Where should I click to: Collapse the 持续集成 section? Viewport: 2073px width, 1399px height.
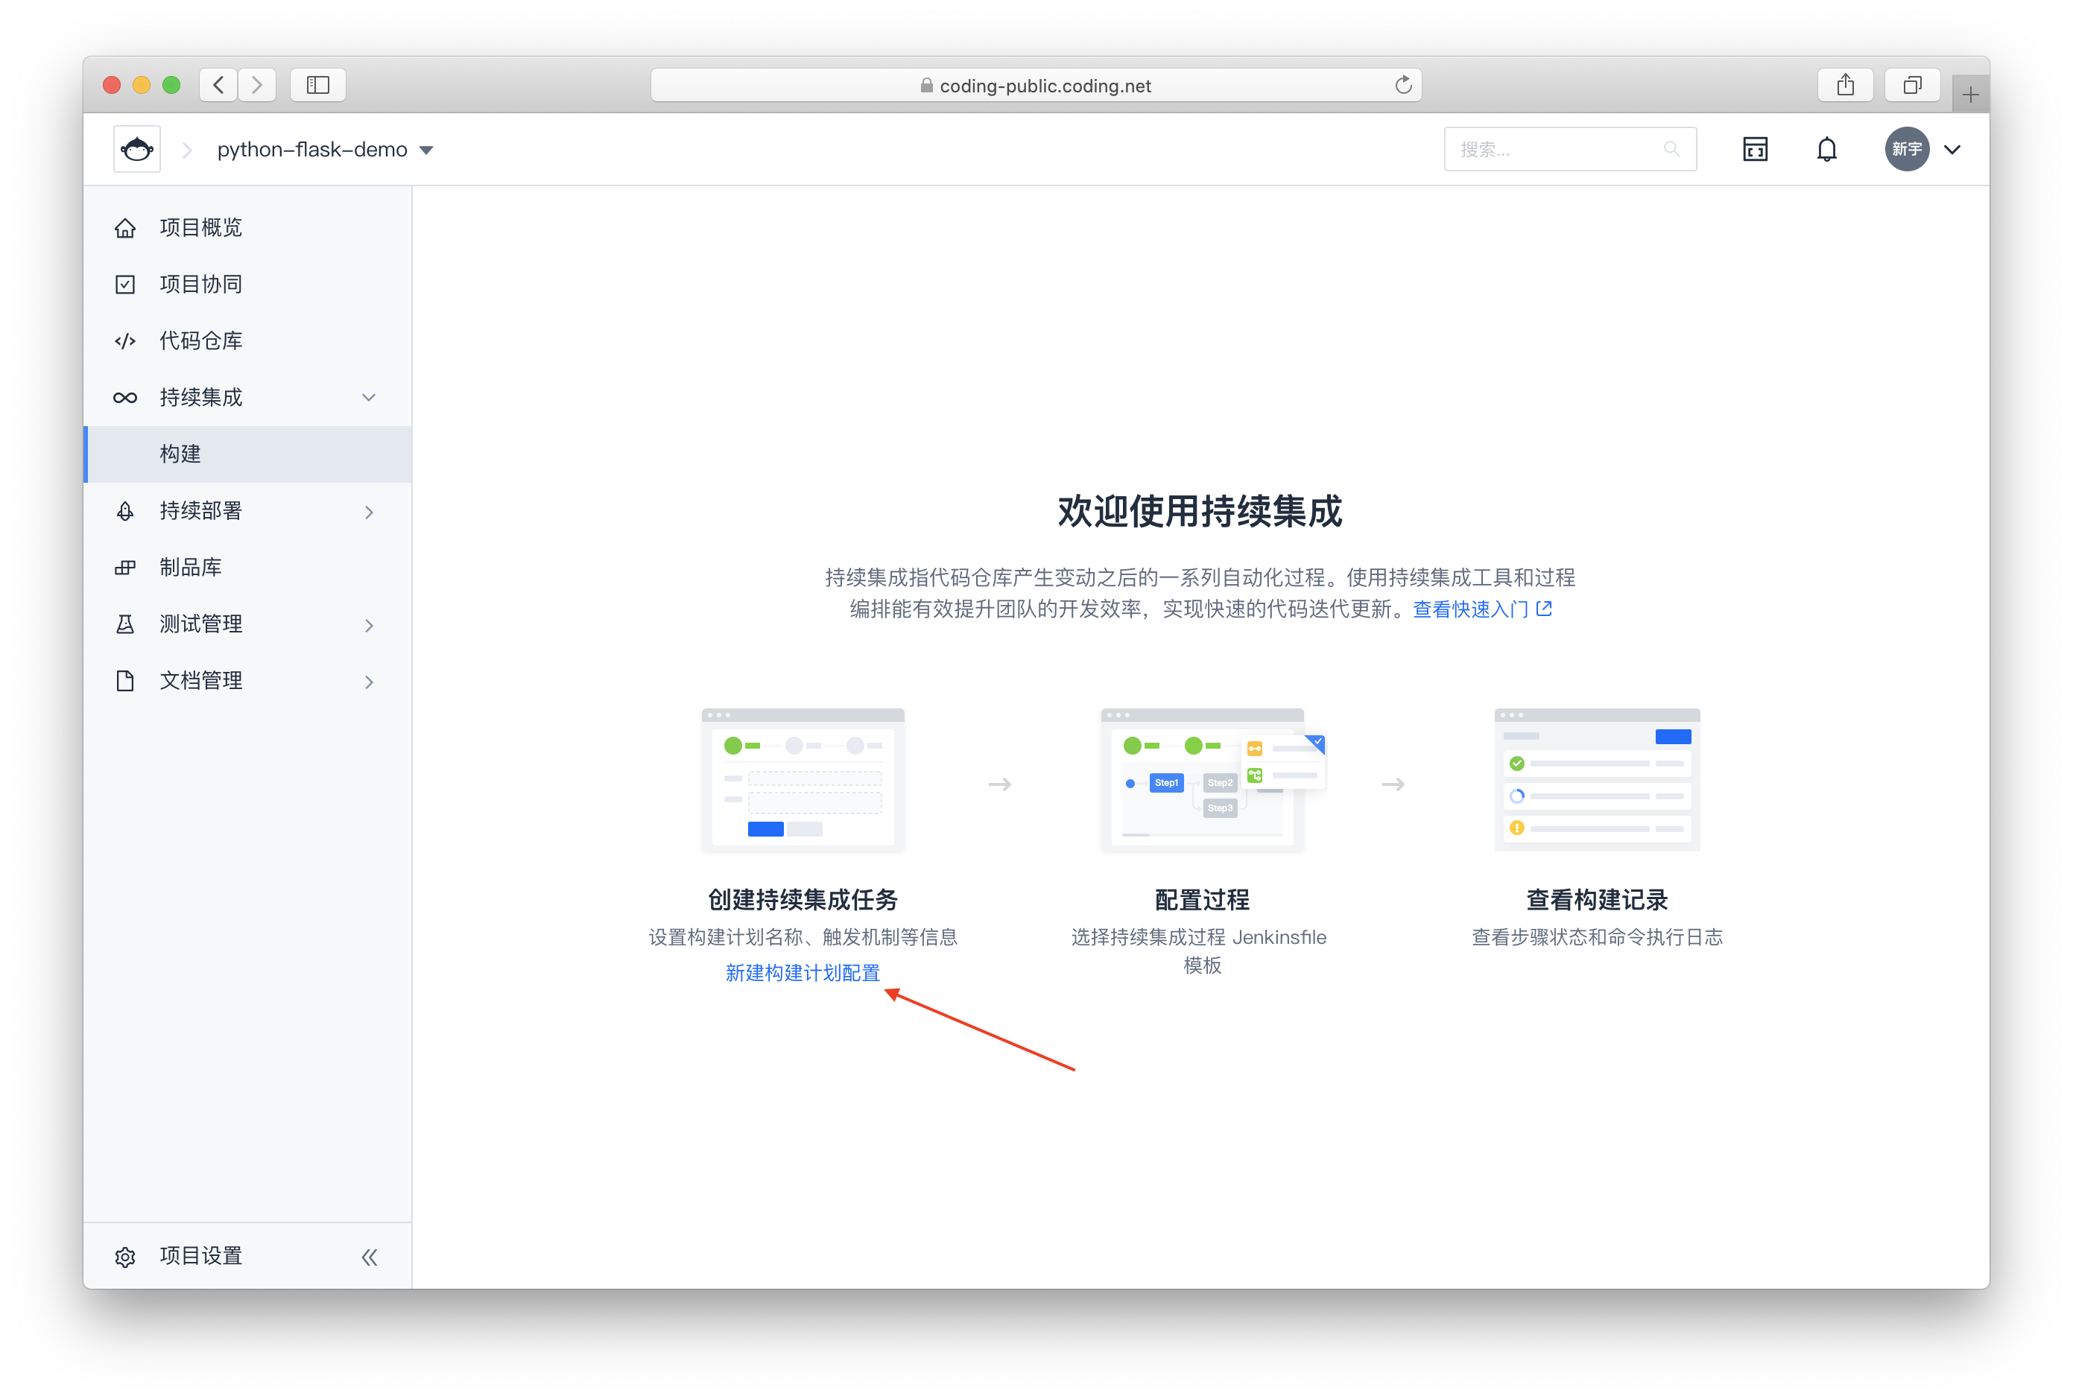coord(367,397)
